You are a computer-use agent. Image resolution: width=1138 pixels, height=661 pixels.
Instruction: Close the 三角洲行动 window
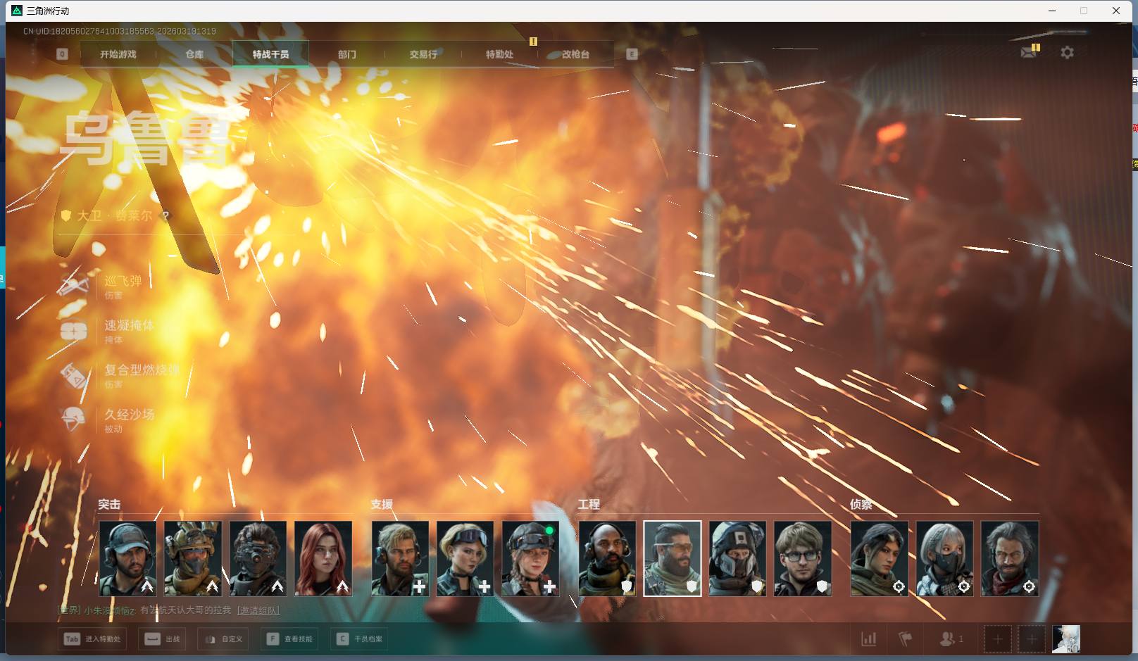(1116, 11)
